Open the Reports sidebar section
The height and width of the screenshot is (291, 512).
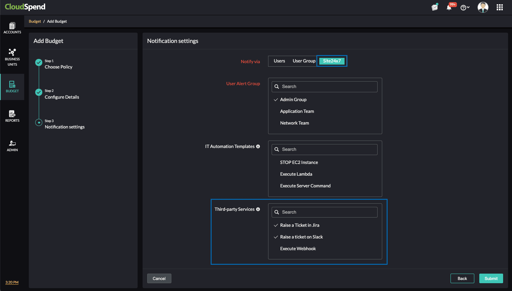[x=12, y=116]
